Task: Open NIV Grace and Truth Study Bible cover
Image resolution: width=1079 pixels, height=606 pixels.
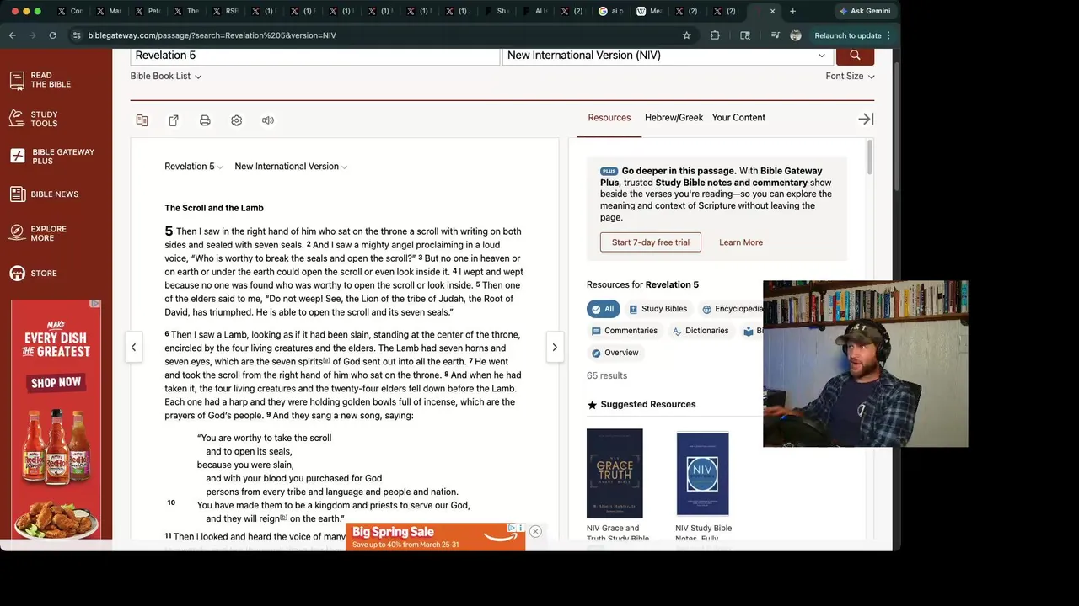Action: tap(615, 473)
